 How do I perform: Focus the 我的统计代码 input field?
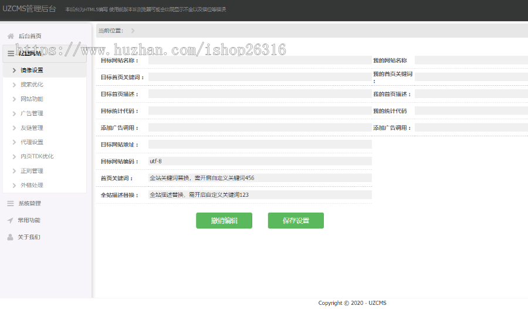472,110
